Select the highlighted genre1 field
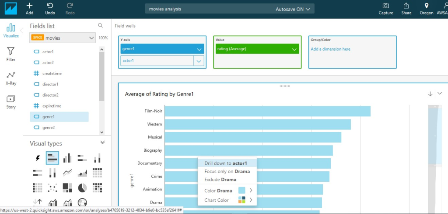 [x=59, y=117]
